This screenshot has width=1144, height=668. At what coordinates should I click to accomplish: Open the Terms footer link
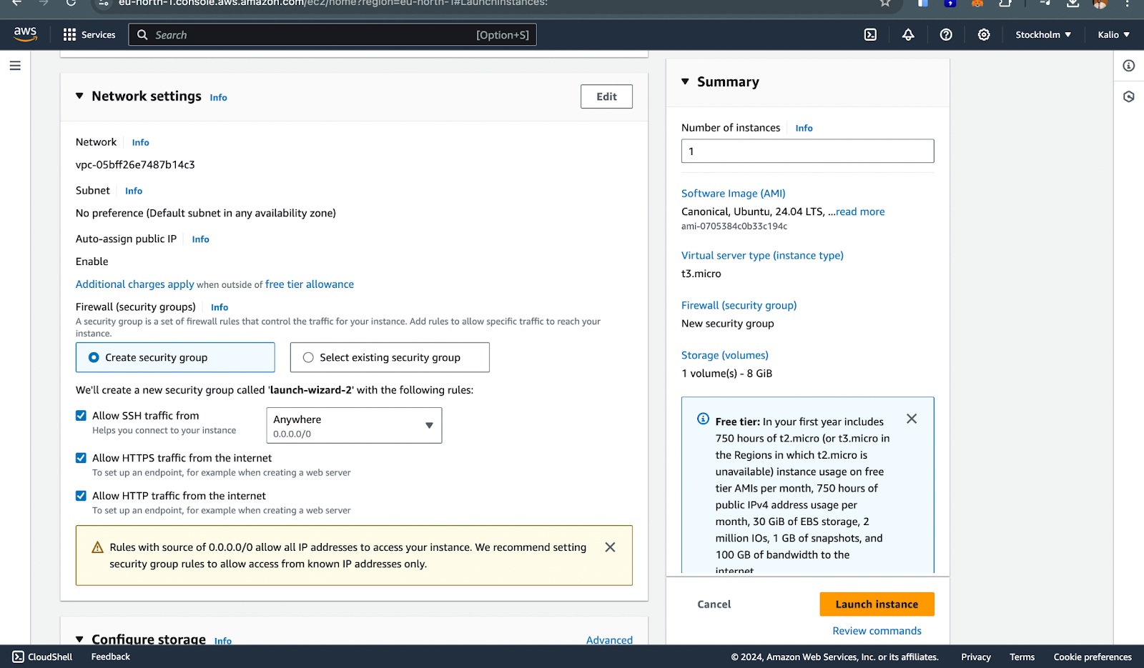pyautogui.click(x=1022, y=657)
